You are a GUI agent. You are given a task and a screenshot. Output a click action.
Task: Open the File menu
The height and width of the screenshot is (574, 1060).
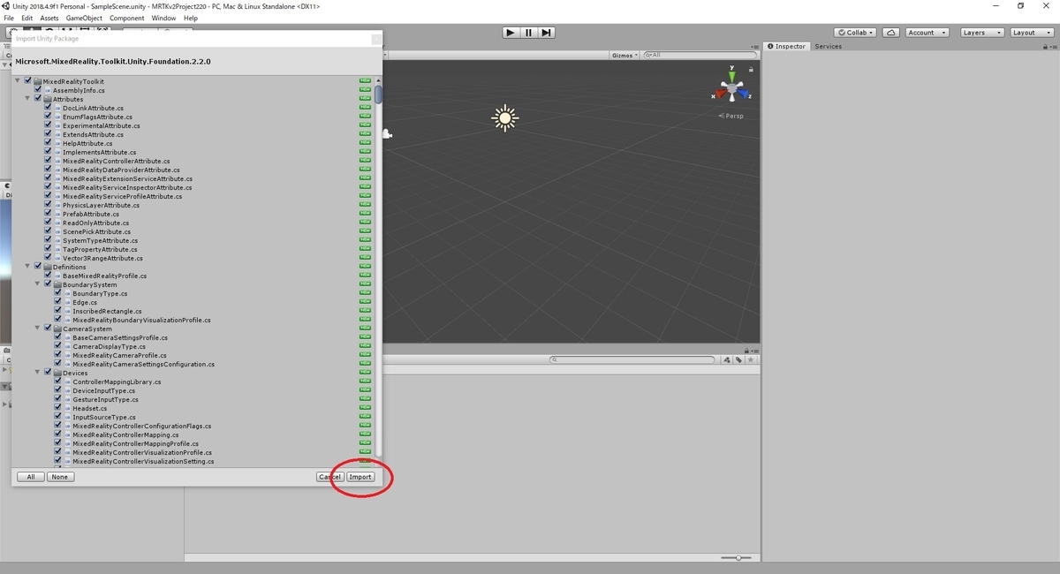click(x=9, y=18)
